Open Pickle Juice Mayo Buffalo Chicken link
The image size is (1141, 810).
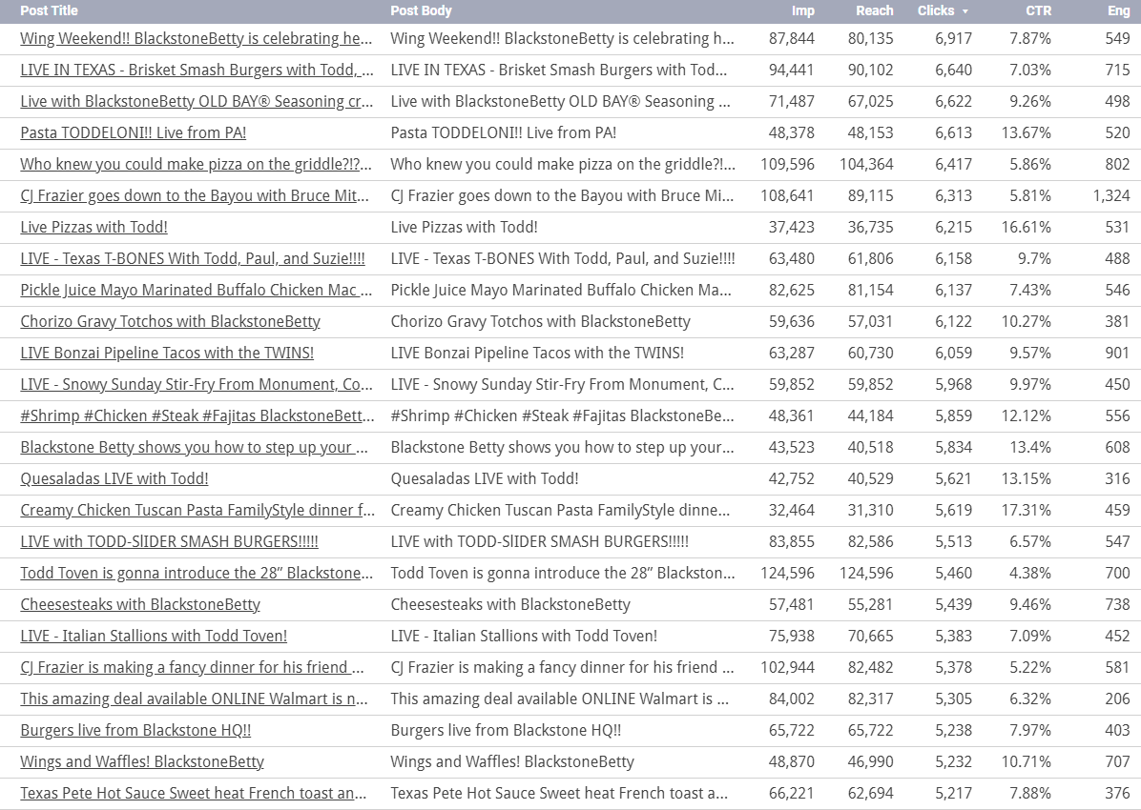pyautogui.click(x=197, y=290)
